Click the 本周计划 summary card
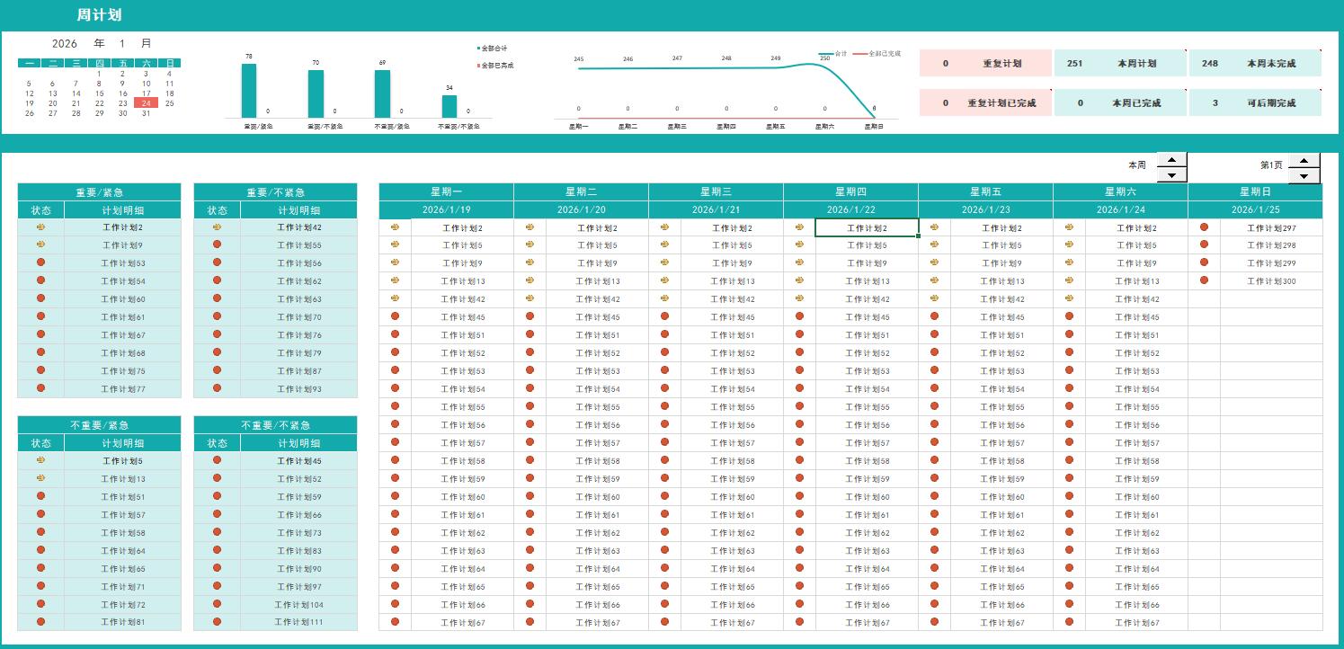 click(1120, 64)
